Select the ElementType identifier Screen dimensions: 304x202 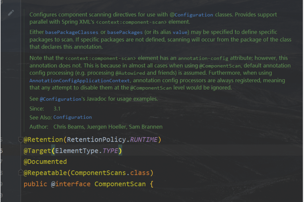click(x=76, y=151)
